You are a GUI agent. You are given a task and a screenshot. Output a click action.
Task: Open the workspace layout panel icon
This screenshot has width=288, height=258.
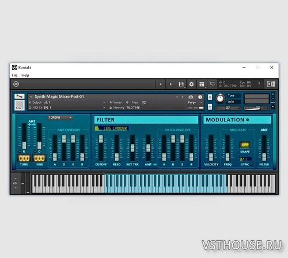pyautogui.click(x=202, y=84)
